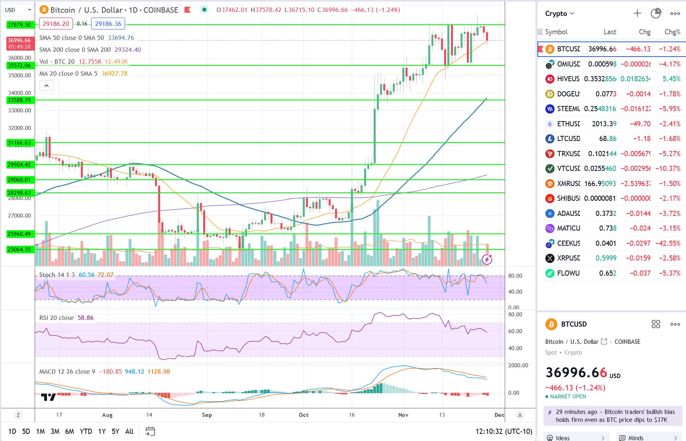Click the red flag beside the chart title
The height and width of the screenshot is (441, 686).
coord(187,10)
